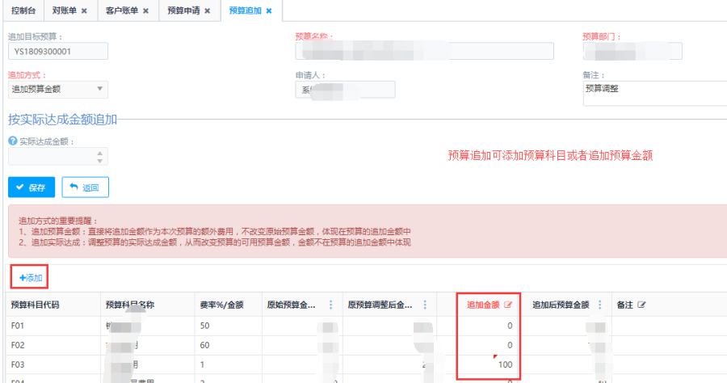Close the 预算追加 tab

(269, 11)
